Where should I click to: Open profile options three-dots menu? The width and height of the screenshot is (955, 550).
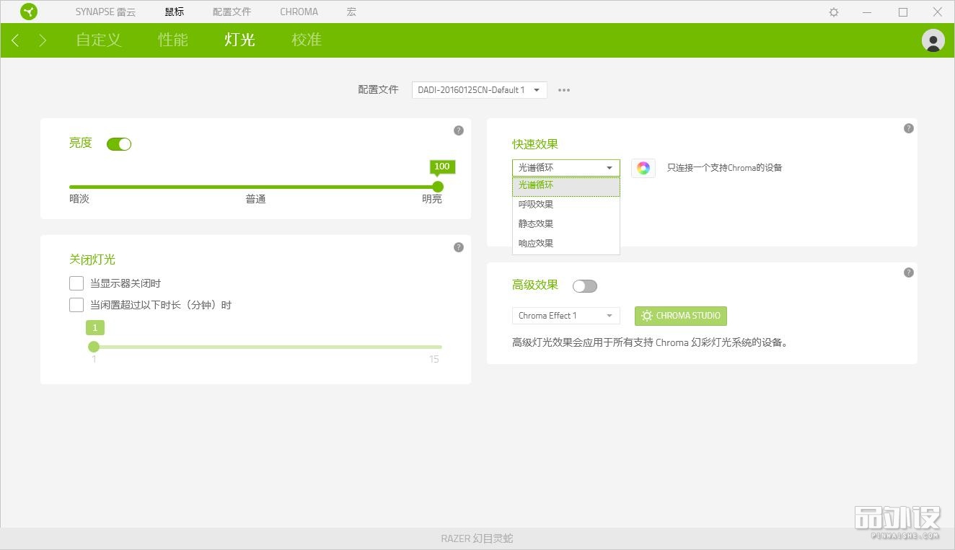[564, 90]
